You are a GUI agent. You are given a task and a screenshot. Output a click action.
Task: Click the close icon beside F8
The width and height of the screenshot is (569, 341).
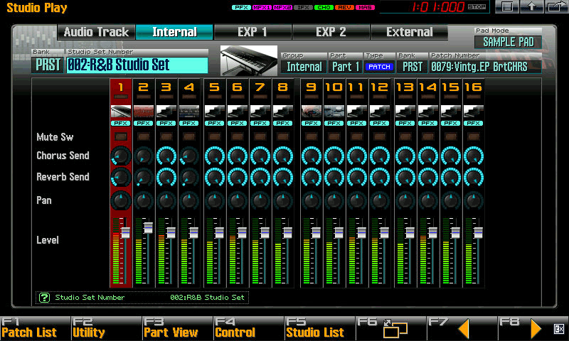(559, 329)
